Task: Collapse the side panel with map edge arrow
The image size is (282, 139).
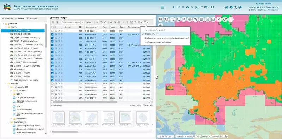Action: [x=157, y=77]
